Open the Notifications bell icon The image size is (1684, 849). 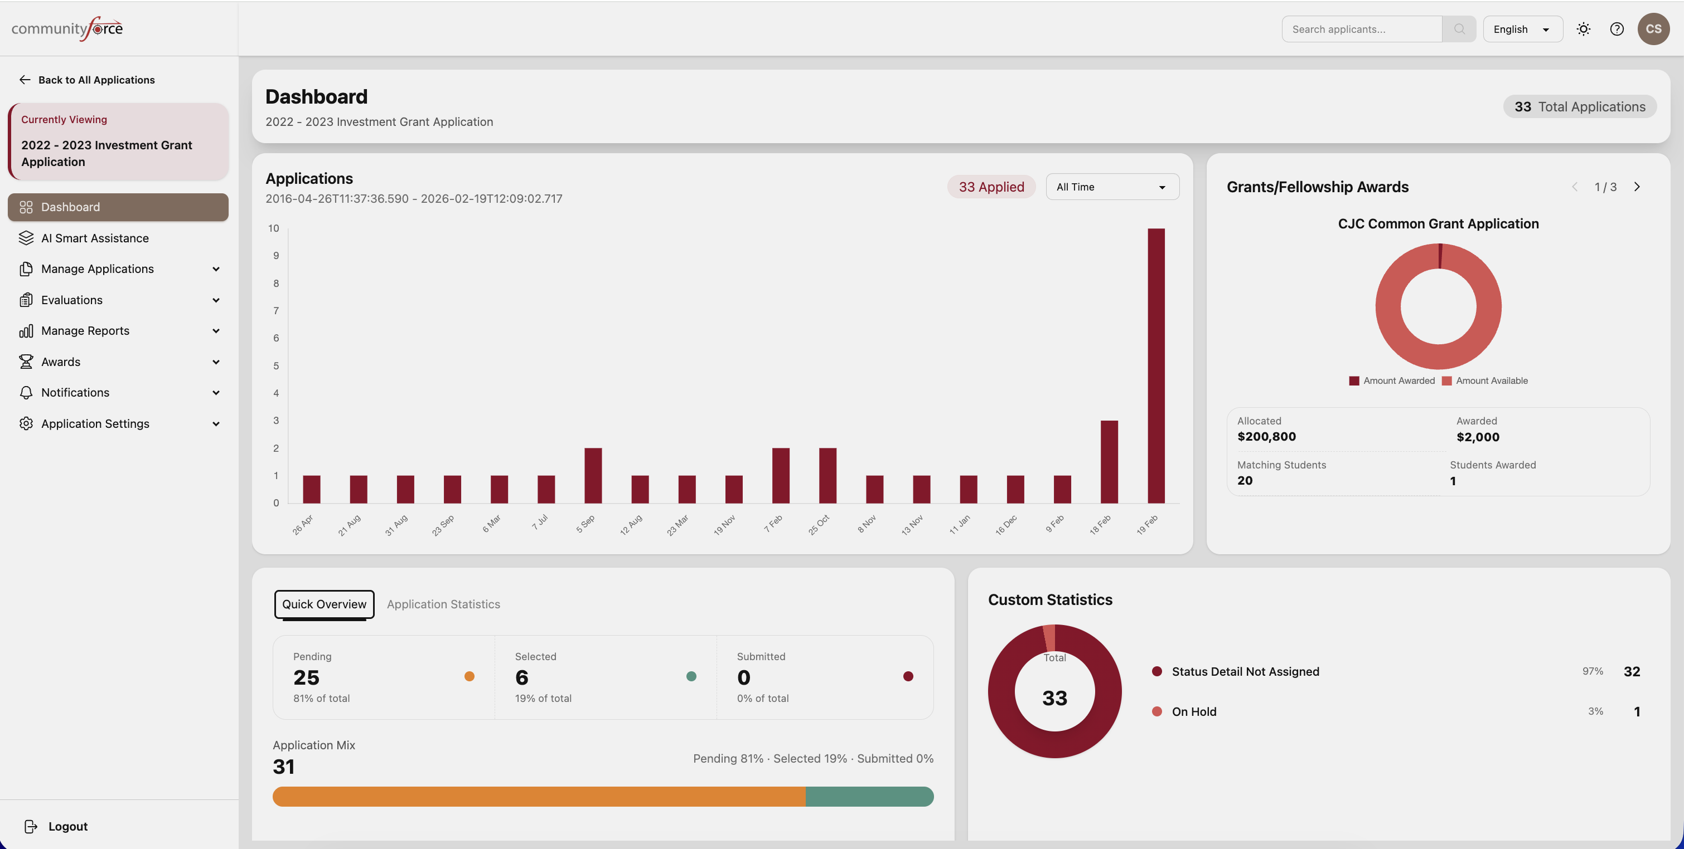(26, 393)
